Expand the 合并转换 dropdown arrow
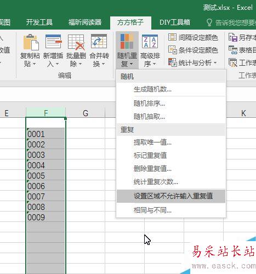 pyautogui.click(x=103, y=64)
